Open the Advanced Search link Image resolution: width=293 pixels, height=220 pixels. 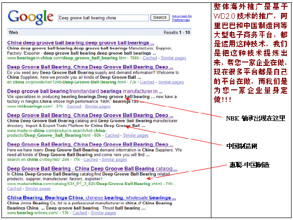[x=182, y=16]
